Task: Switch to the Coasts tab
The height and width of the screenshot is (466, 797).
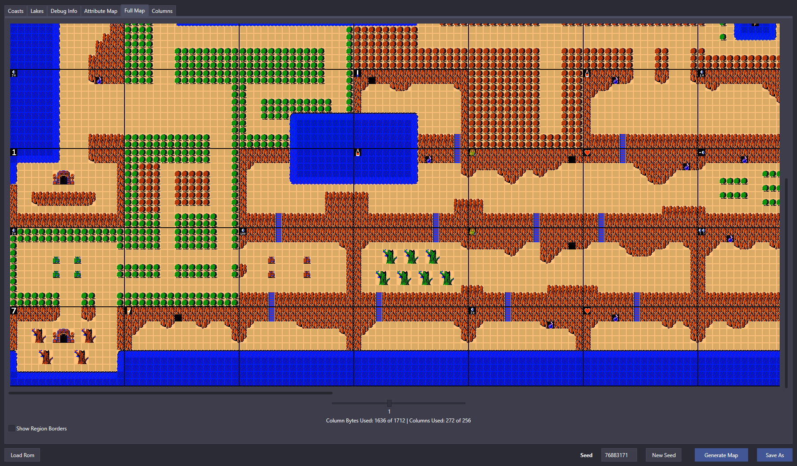Action: click(x=16, y=11)
